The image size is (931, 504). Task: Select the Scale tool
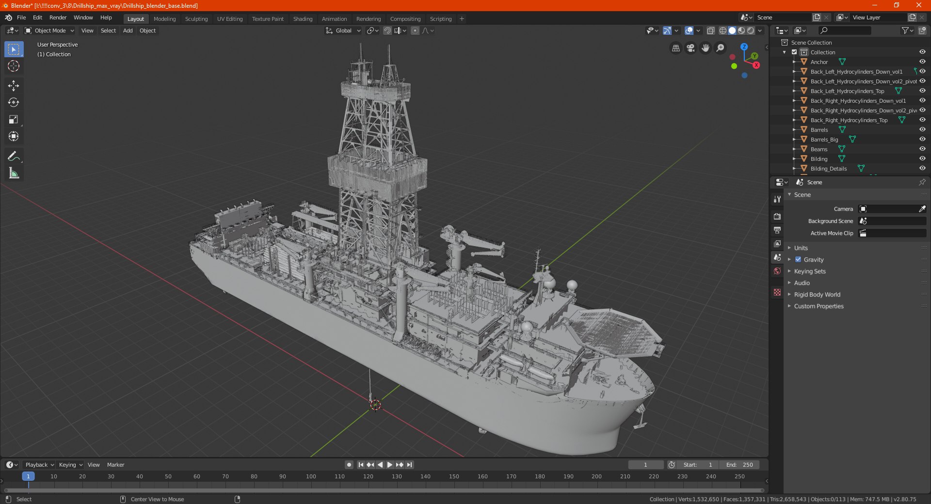(x=14, y=120)
